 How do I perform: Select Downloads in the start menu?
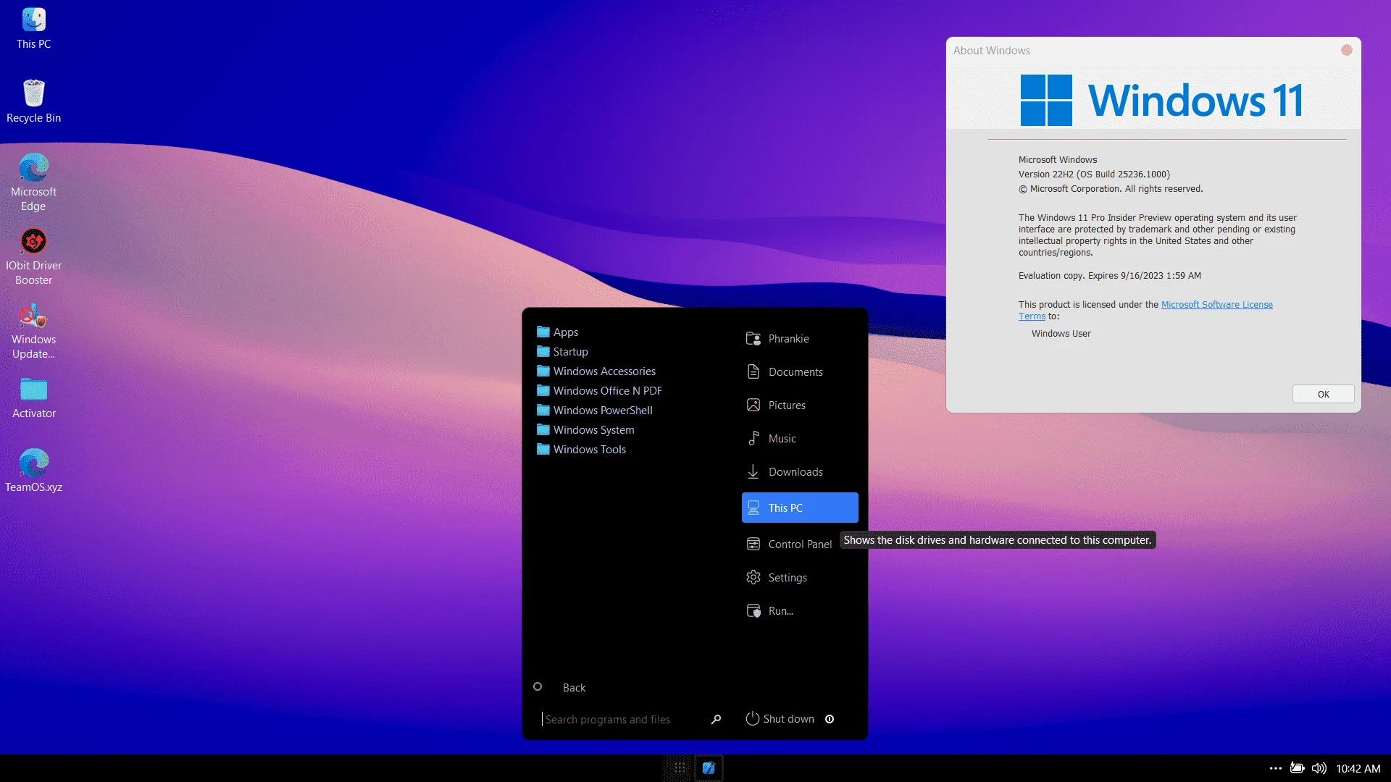(785, 472)
